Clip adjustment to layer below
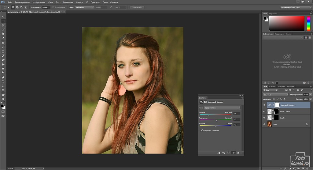This screenshot has width=313, height=170. coord(219,153)
